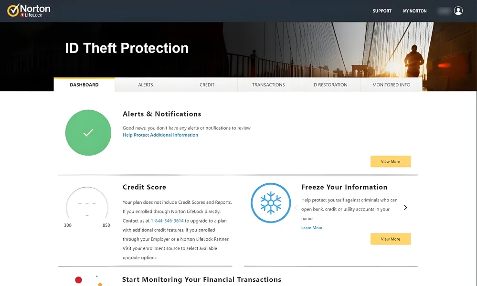Select the Dashboard tab
This screenshot has height=286, width=477.
[x=84, y=85]
